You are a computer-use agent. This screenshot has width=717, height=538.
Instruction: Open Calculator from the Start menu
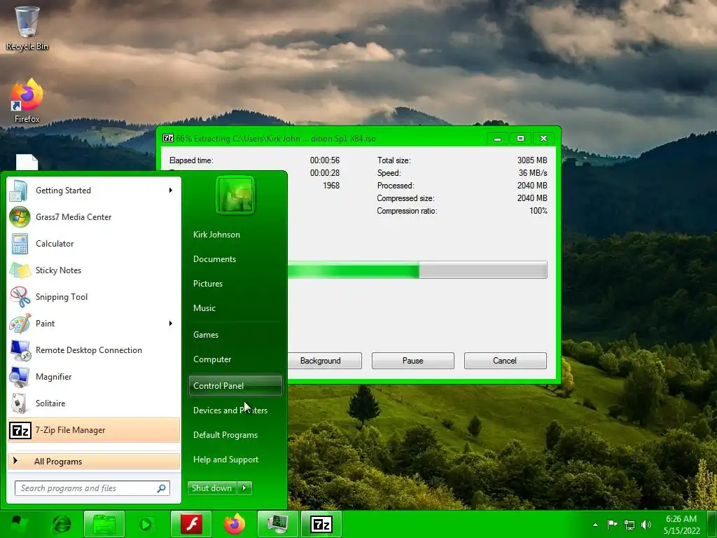click(x=94, y=243)
